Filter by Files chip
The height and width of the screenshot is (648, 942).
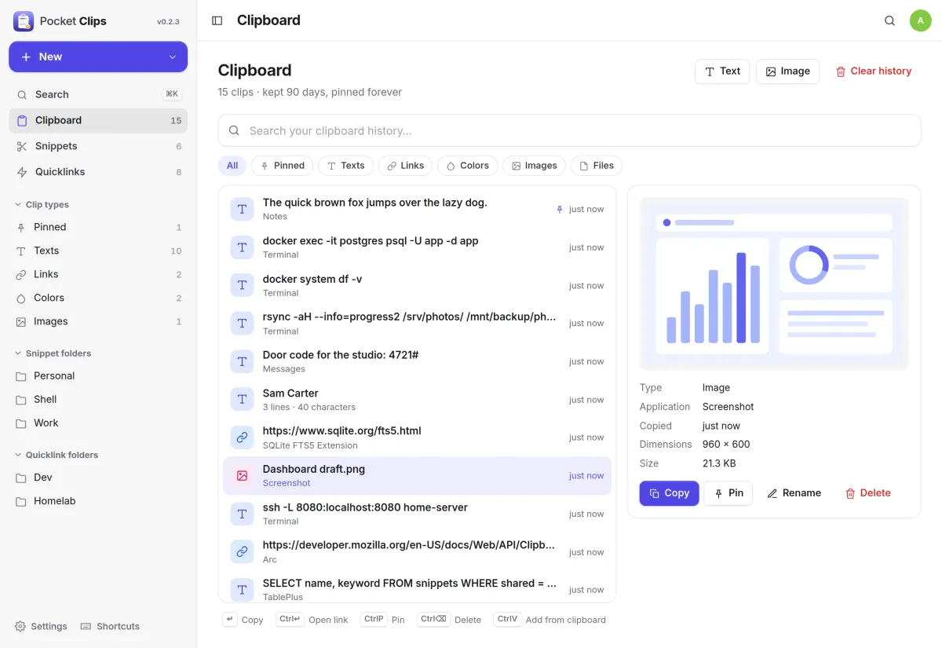[x=596, y=166]
